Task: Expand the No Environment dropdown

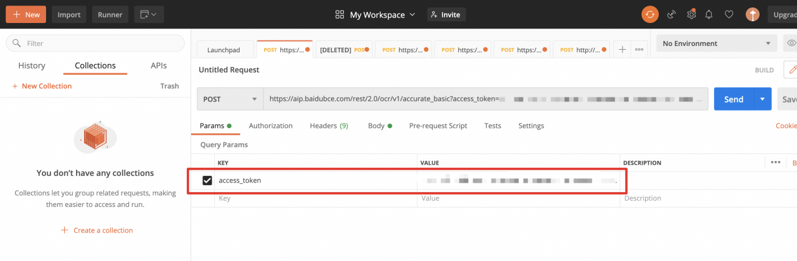Action: 715,43
